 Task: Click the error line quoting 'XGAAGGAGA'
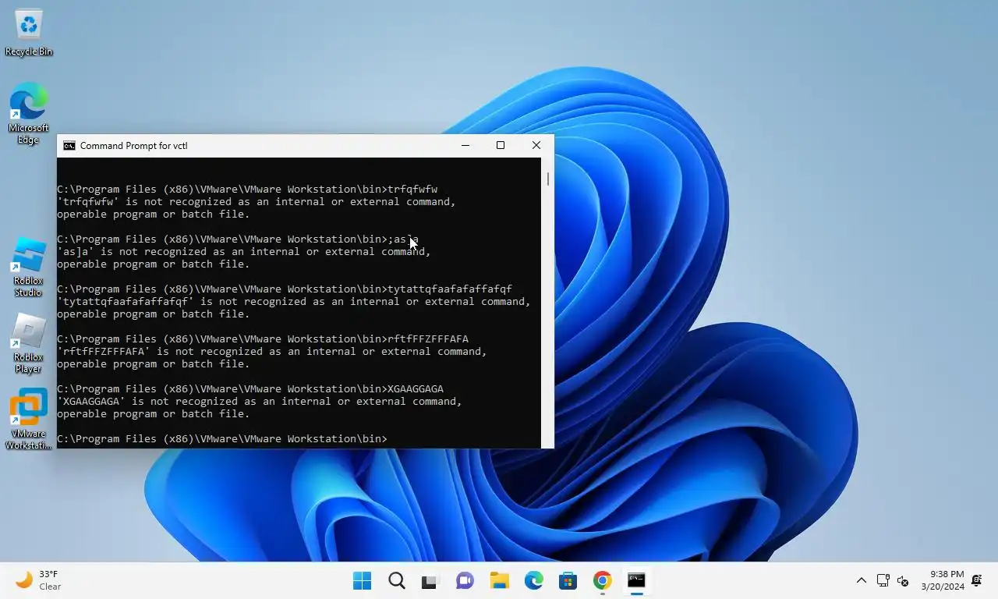(x=260, y=401)
